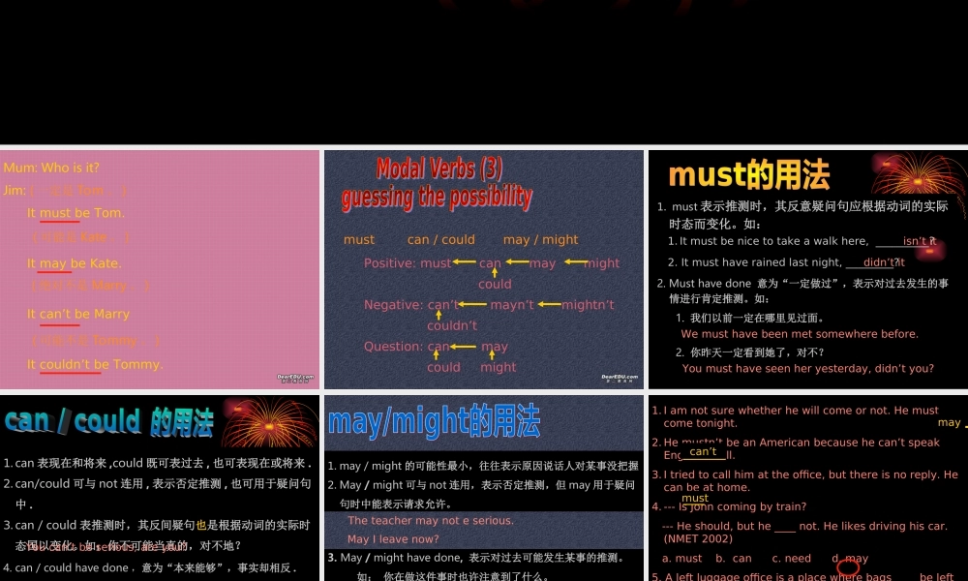
Task: Open the "can / could 的用法" slide thumbnail
Action: coord(160,488)
